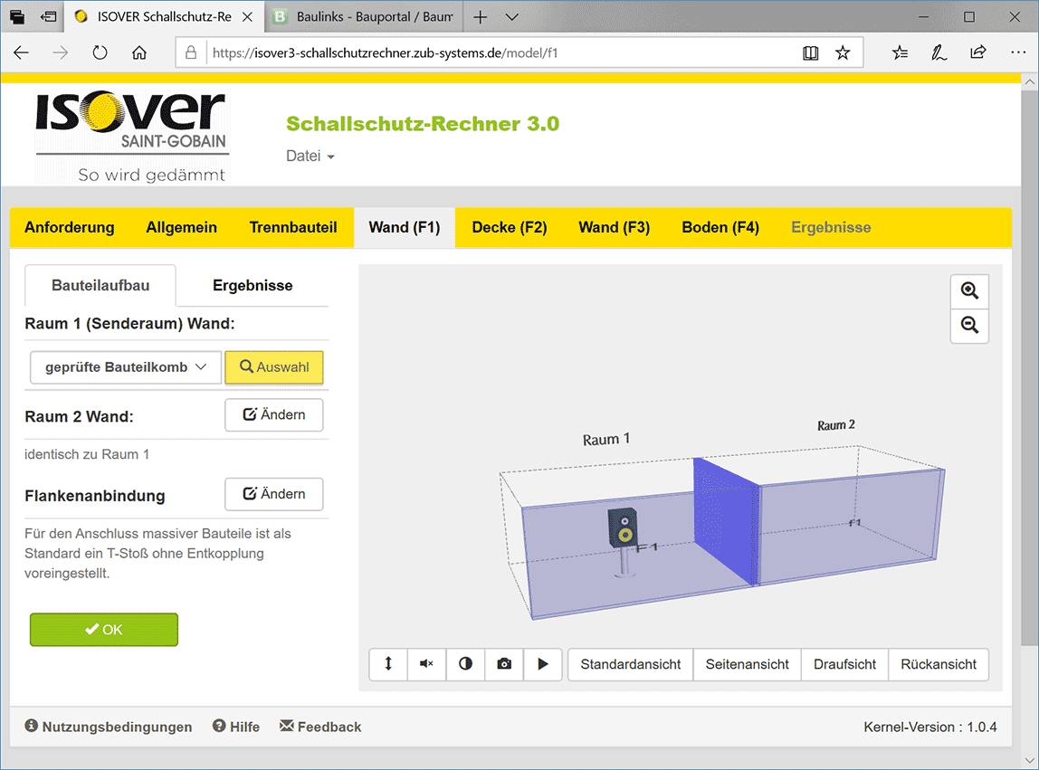Go back with browser back arrow
Screen dimensions: 1039x770
click(21, 53)
